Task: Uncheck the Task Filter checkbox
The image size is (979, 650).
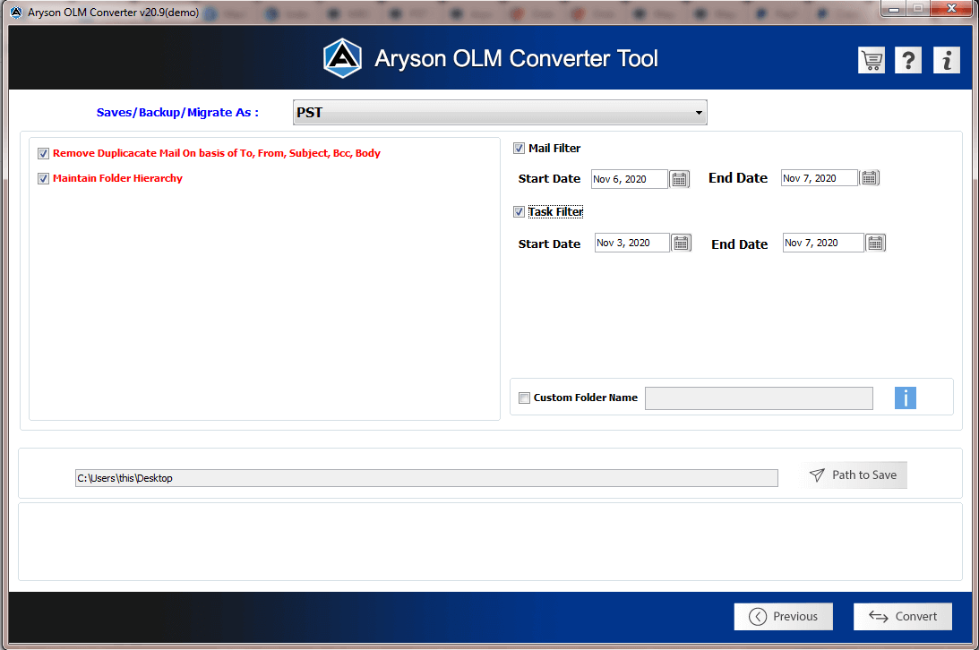Action: pyautogui.click(x=519, y=212)
